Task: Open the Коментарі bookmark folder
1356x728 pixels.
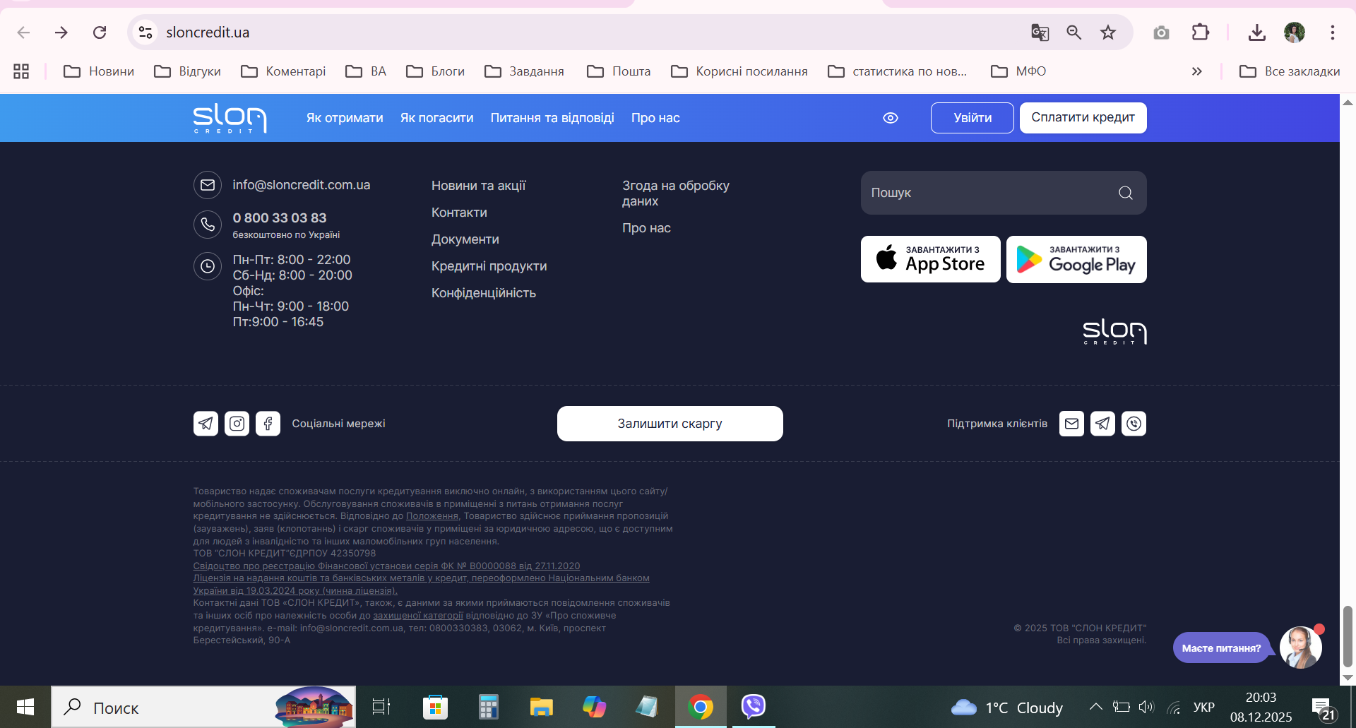Action: (x=283, y=71)
